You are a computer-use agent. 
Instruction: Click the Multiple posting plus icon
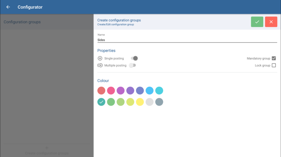pyautogui.click(x=100, y=66)
